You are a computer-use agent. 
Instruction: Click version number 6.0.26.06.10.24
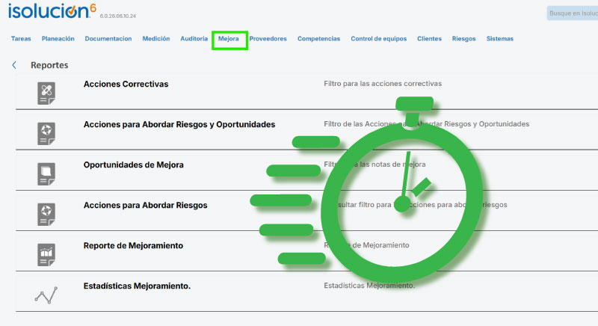click(x=118, y=16)
